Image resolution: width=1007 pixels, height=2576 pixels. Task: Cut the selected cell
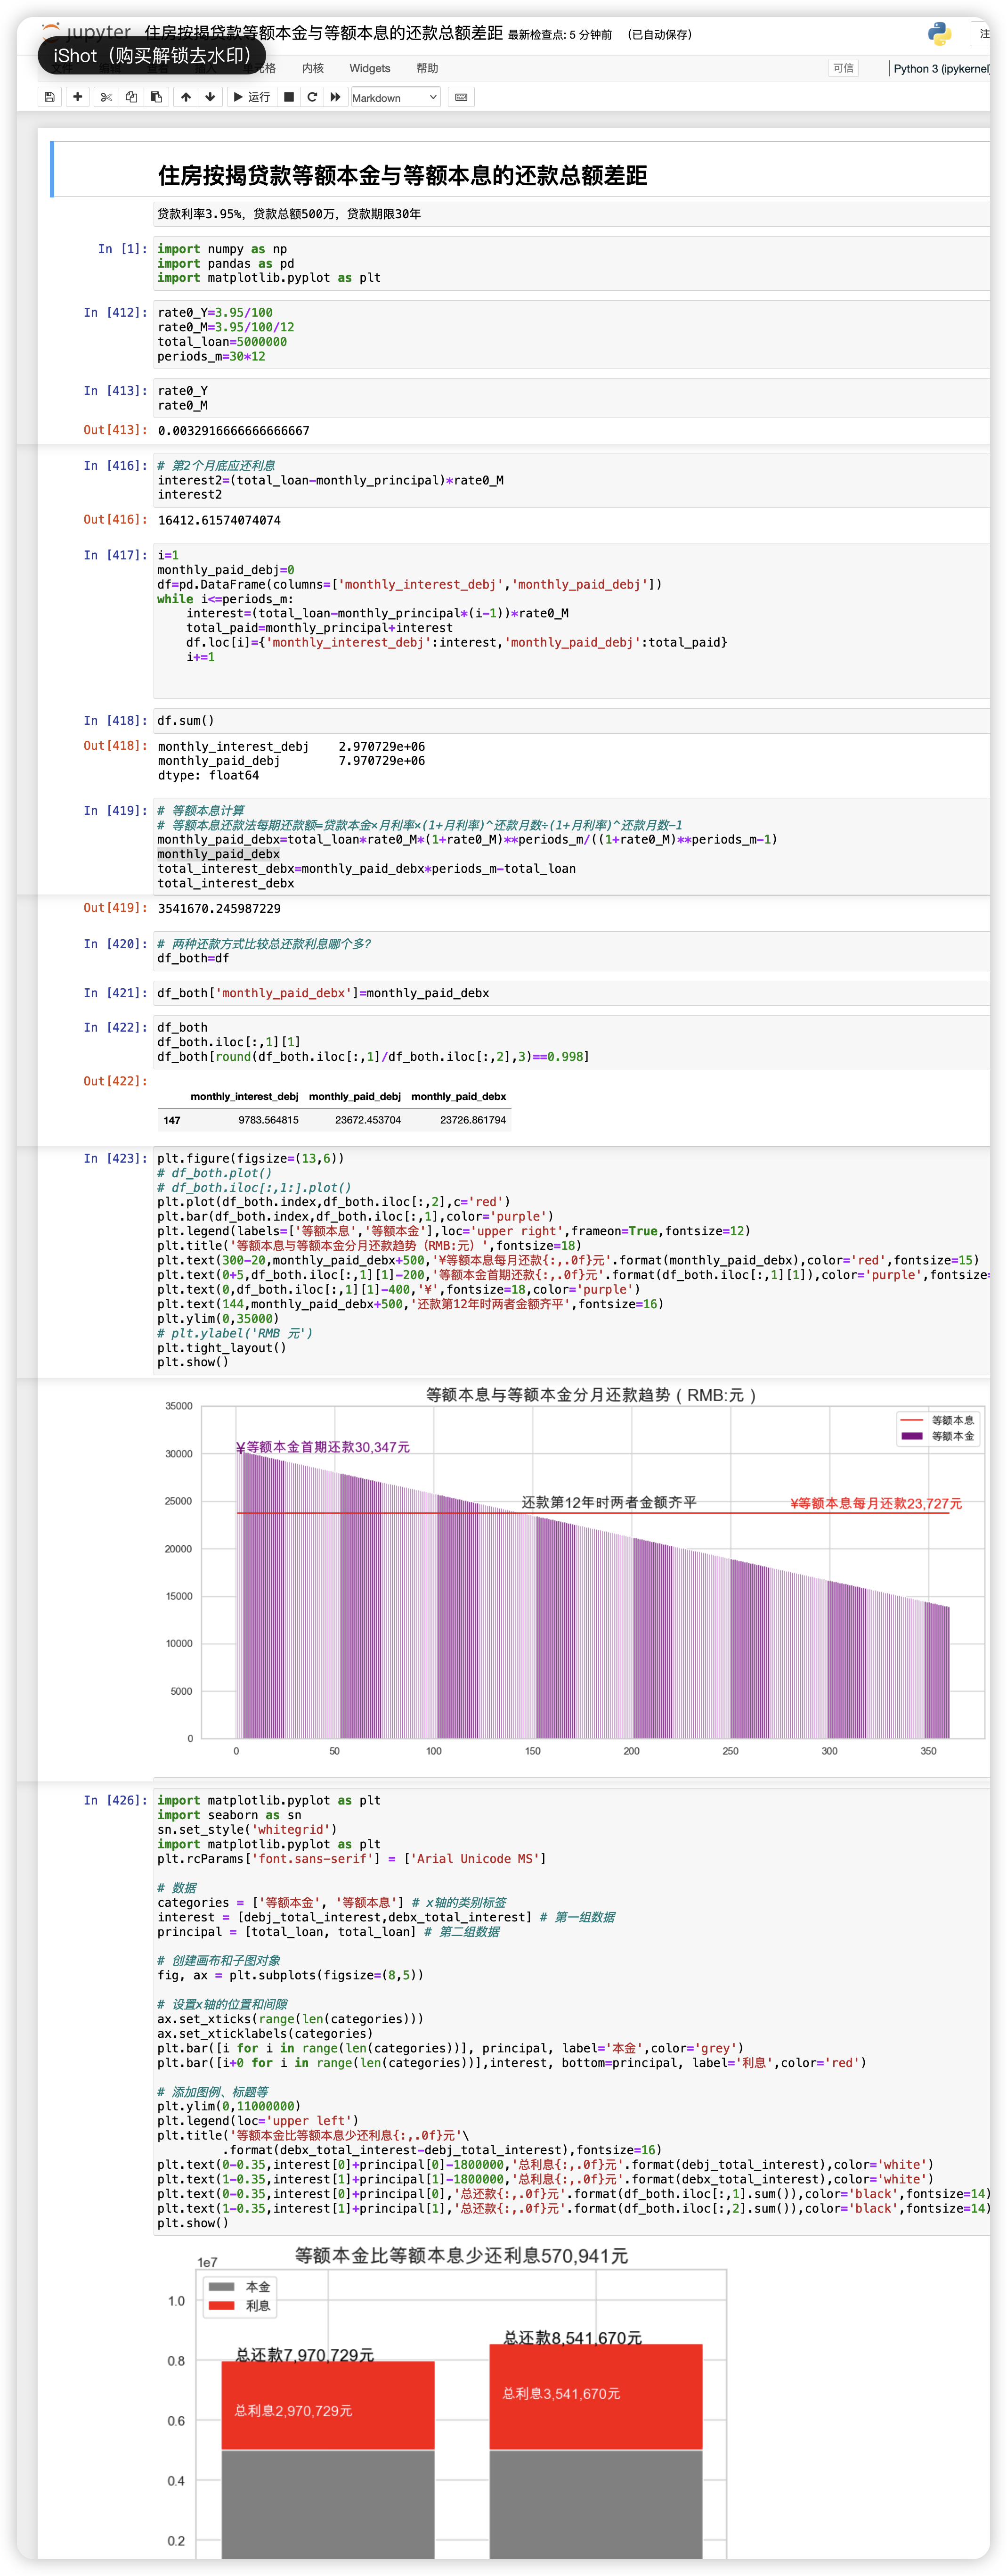tap(106, 97)
